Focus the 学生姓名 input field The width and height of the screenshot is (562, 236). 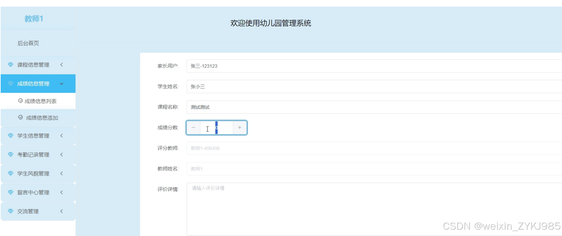[374, 87]
